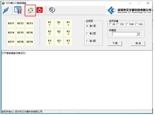Image resolution: width=155 pixels, height=115 pixels.
Task: Select the K2 press (^) knob key
Action: click(59, 33)
